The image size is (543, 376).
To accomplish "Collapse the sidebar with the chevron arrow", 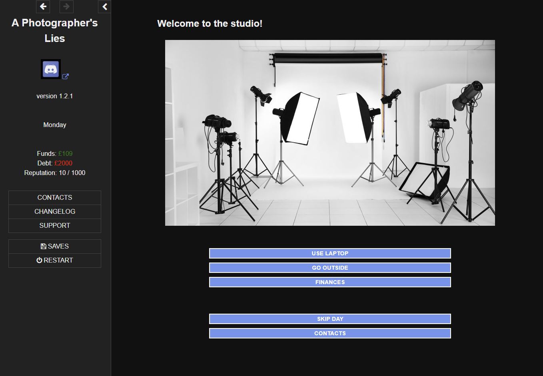I will click(x=104, y=6).
